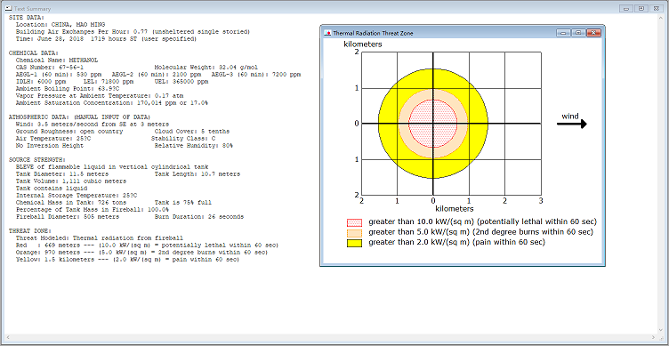Click the 'Tank Length: 10.7 meters' text
669x346 pixels.
(x=197, y=174)
